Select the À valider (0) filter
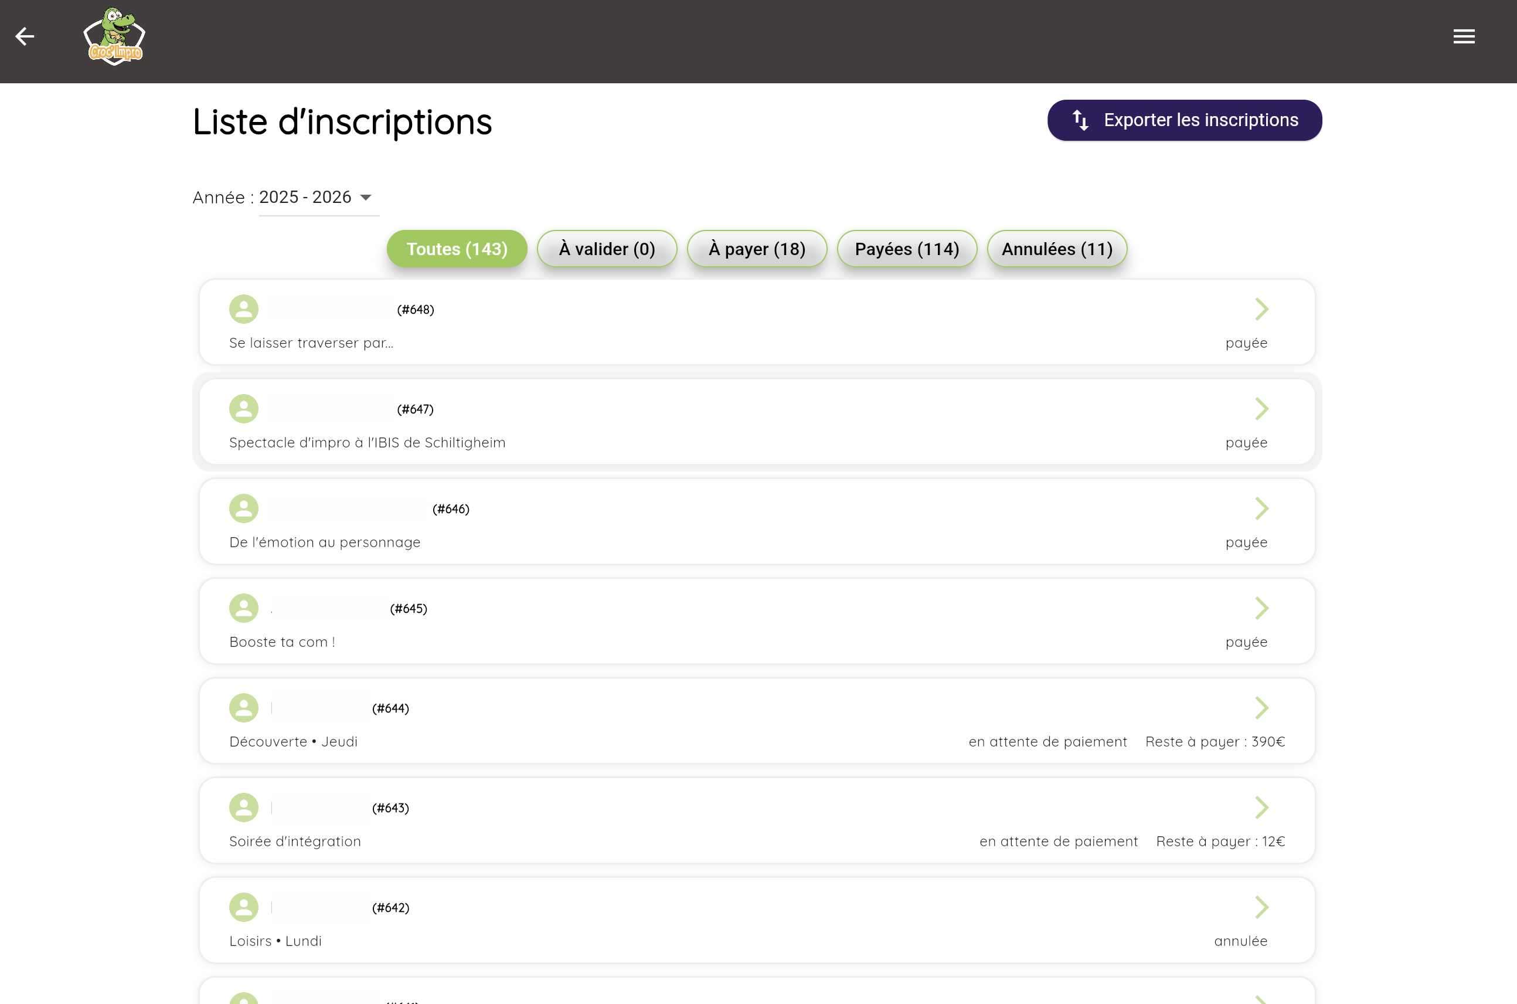The width and height of the screenshot is (1517, 1004). 607,249
